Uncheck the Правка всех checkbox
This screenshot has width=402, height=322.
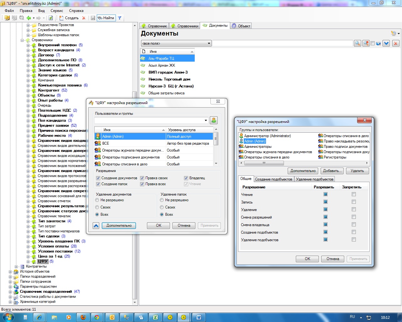[142, 184]
